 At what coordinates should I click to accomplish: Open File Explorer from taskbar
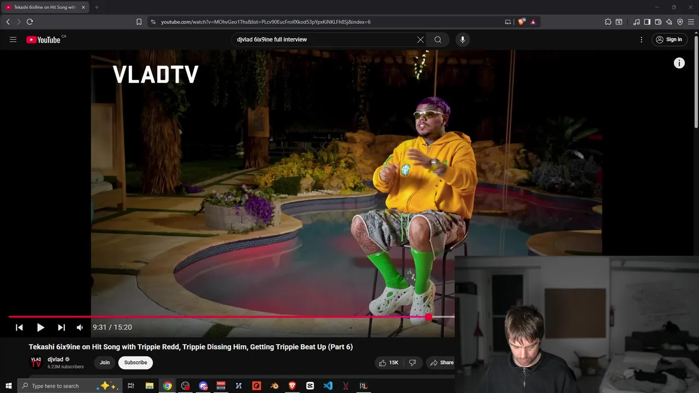pyautogui.click(x=150, y=386)
